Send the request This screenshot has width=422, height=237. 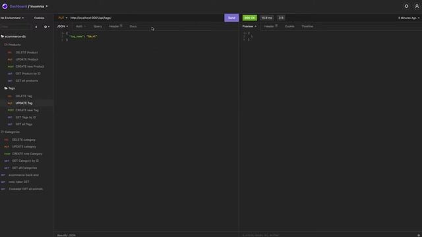pyautogui.click(x=231, y=18)
